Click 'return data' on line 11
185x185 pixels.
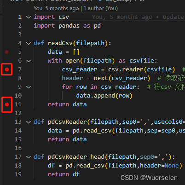pyautogui.click(x=67, y=104)
